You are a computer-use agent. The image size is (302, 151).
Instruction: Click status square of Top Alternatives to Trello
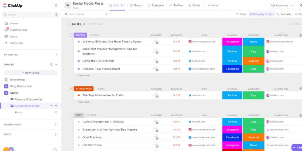pos(79,95)
